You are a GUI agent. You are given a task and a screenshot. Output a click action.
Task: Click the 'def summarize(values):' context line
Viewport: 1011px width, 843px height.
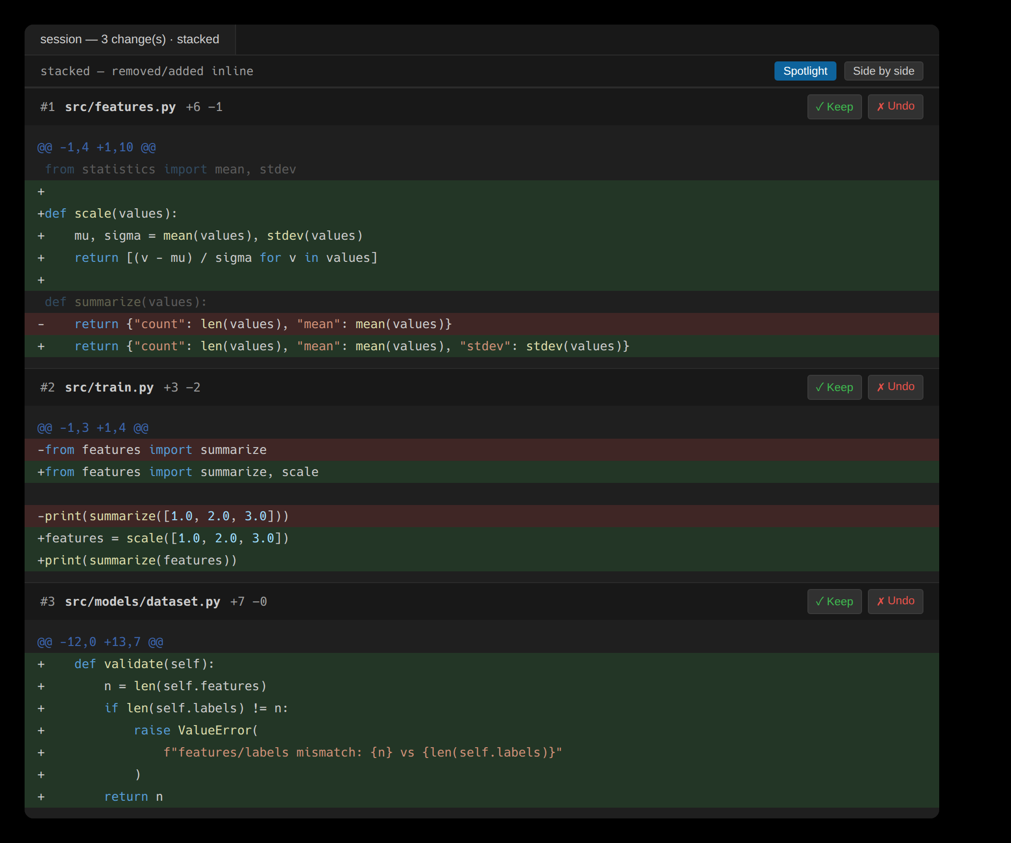[482, 302]
